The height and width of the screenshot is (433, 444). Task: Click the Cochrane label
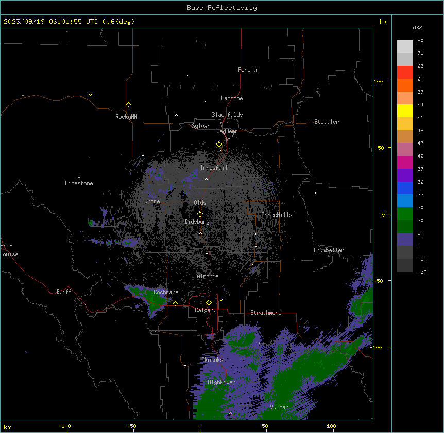pyautogui.click(x=166, y=292)
